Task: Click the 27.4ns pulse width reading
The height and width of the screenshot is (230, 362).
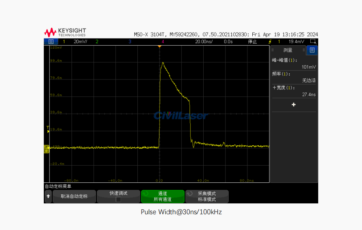Action: click(309, 94)
